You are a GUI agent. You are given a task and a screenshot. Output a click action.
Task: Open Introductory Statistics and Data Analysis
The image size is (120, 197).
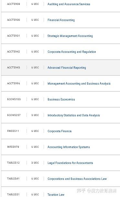tap(74, 115)
